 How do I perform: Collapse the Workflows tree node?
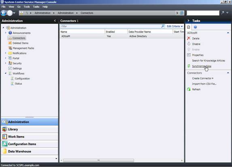coord(6,73)
